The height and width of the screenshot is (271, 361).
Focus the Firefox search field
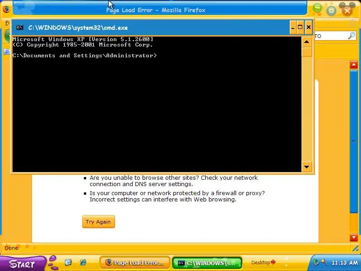331,36
